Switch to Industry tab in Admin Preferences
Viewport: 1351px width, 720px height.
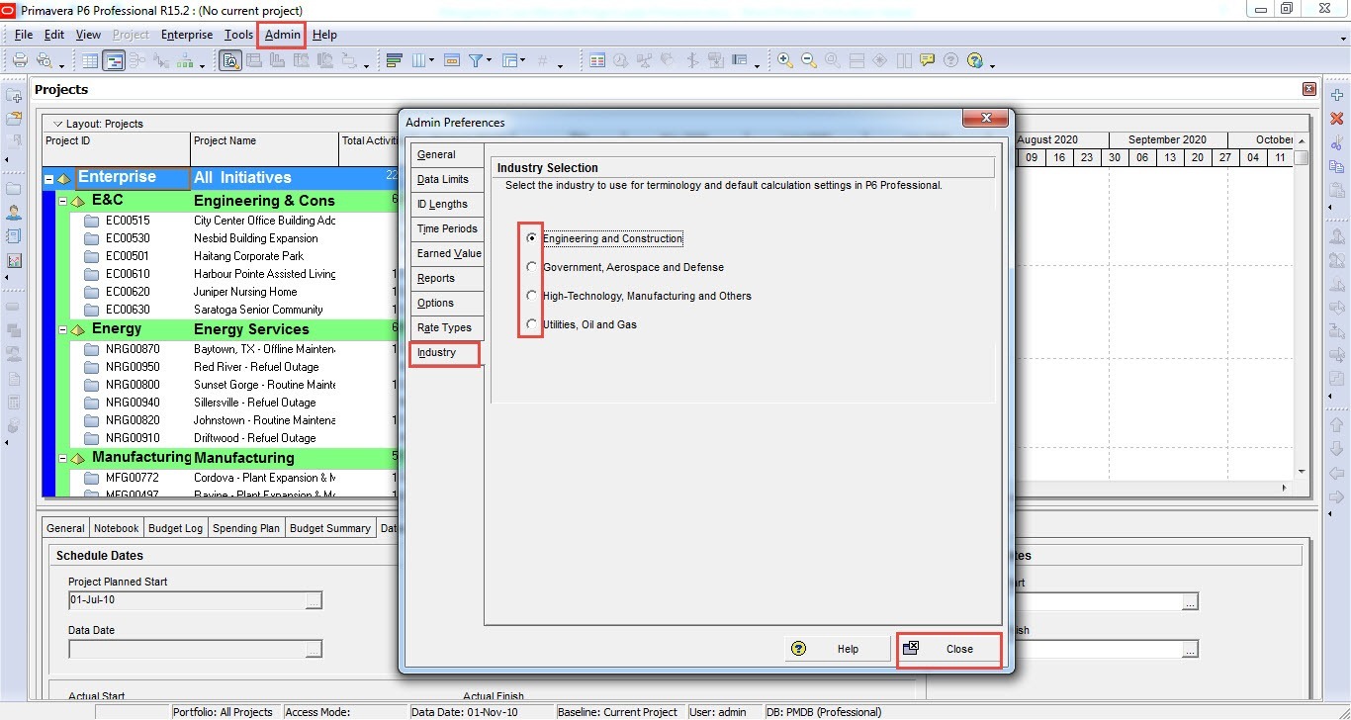tap(444, 353)
